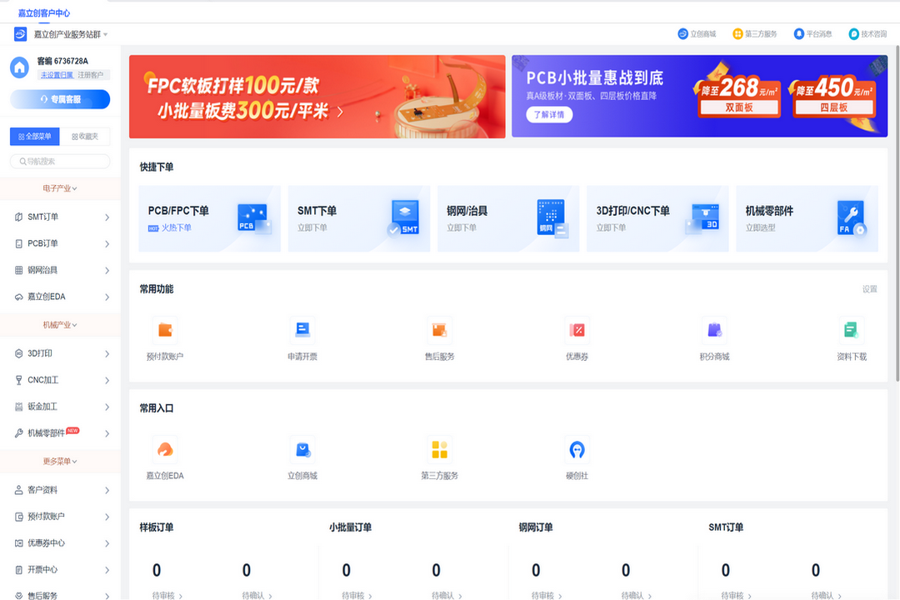Open 技术咨询 icon in top bar
Image resolution: width=900 pixels, height=600 pixels.
[854, 34]
